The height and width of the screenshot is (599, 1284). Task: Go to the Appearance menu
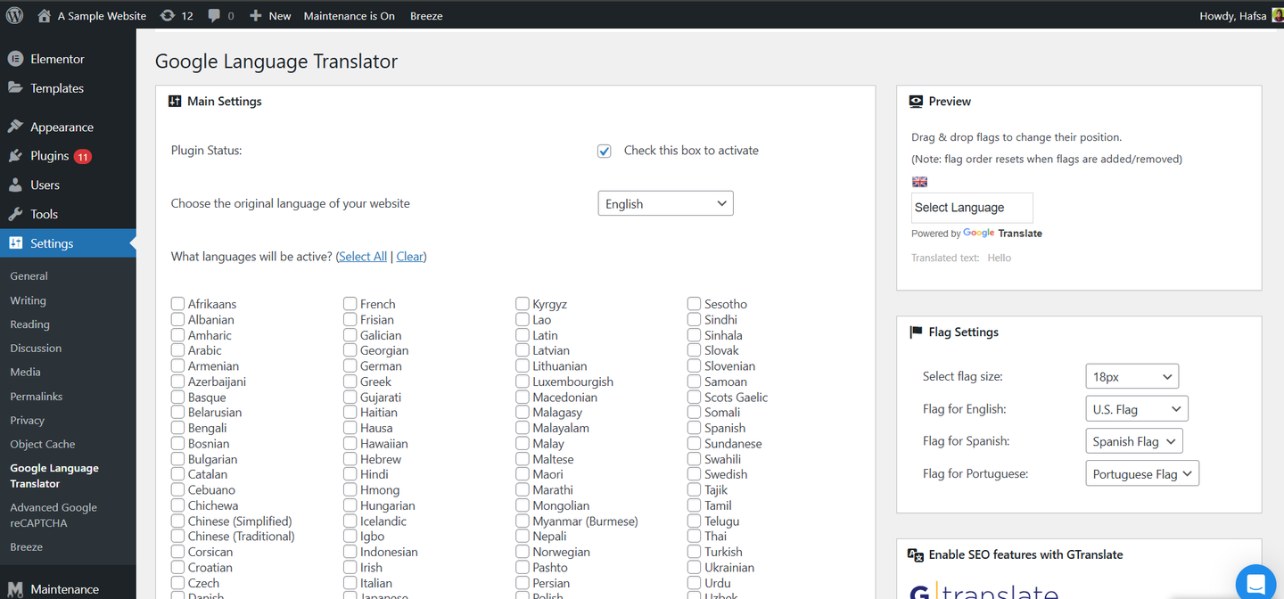tap(62, 127)
